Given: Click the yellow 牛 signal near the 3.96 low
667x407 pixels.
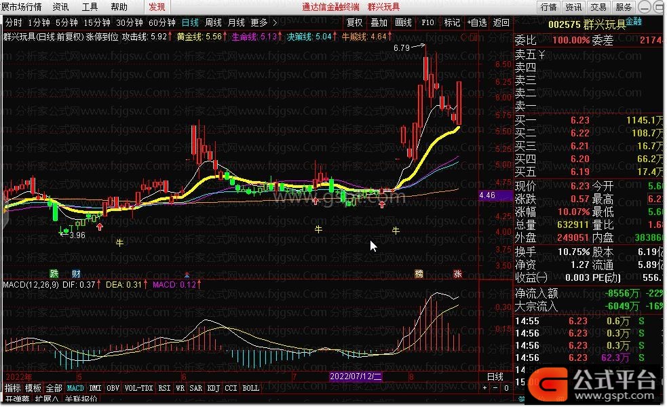Looking at the screenshot, I should [x=119, y=243].
